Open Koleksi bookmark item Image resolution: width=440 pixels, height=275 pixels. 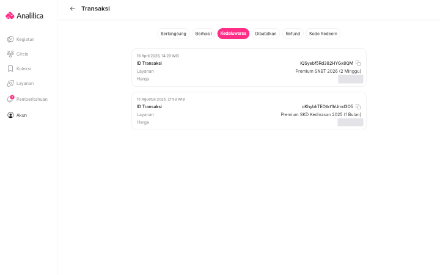coord(19,68)
